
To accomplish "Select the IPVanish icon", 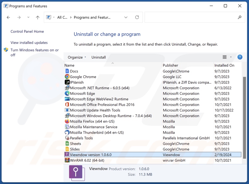I will coord(67,82).
